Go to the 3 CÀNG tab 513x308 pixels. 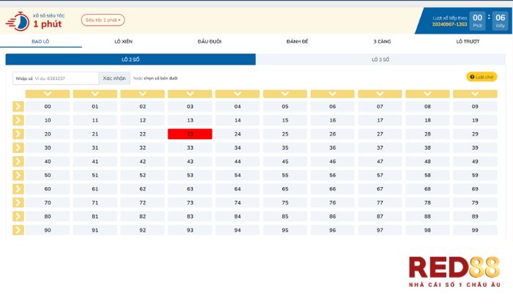coord(382,41)
